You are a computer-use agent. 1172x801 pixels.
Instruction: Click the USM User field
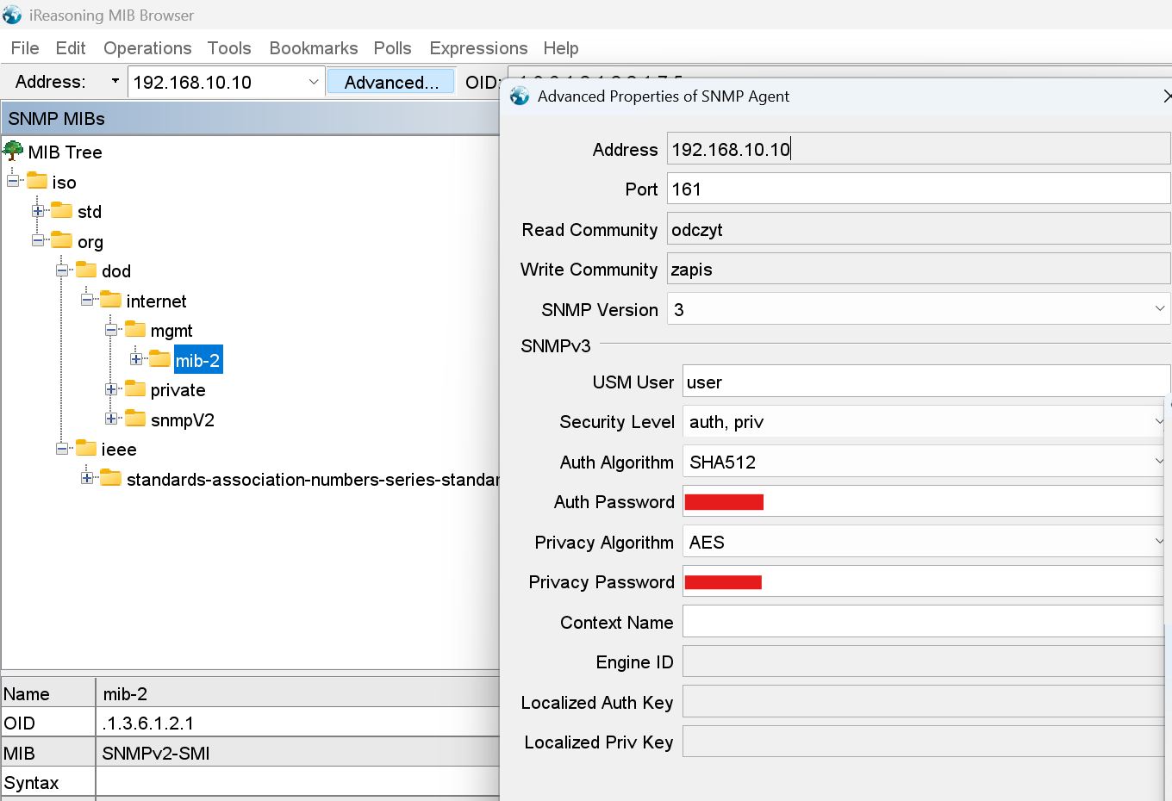[926, 381]
